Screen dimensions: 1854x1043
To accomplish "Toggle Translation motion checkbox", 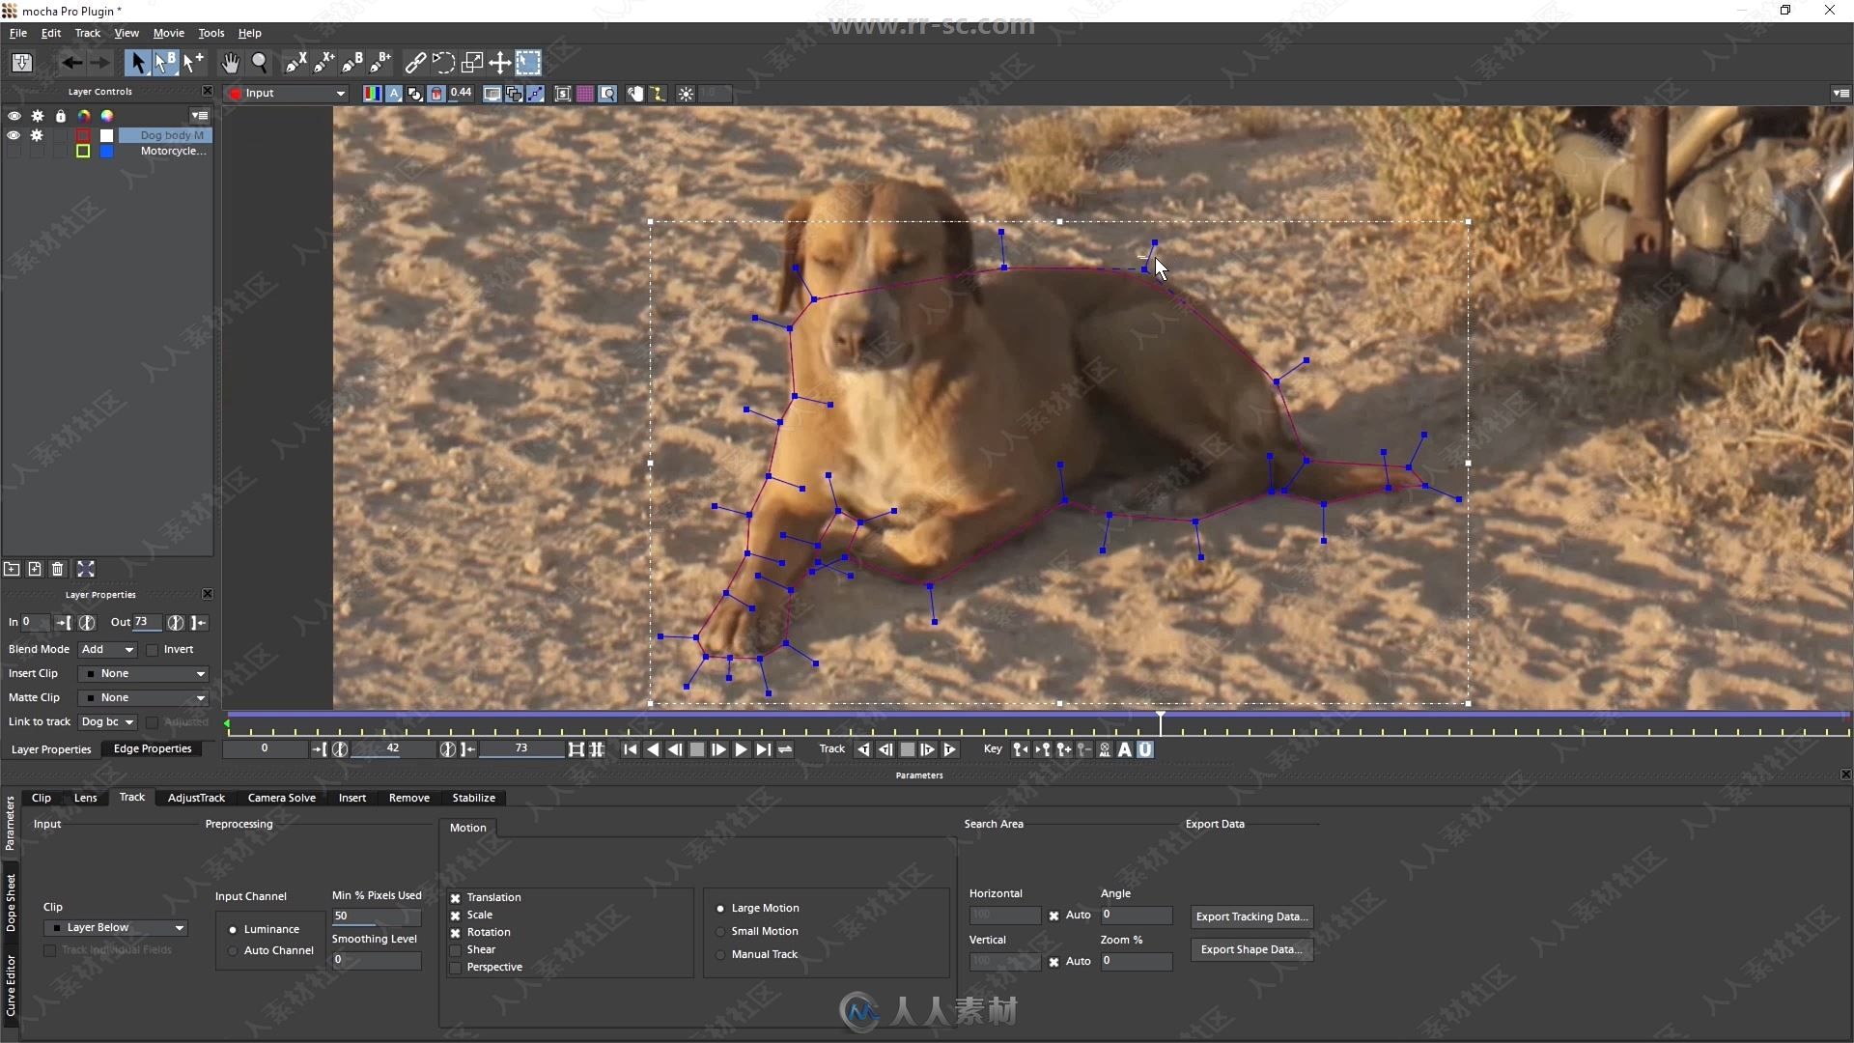I will pyautogui.click(x=455, y=898).
